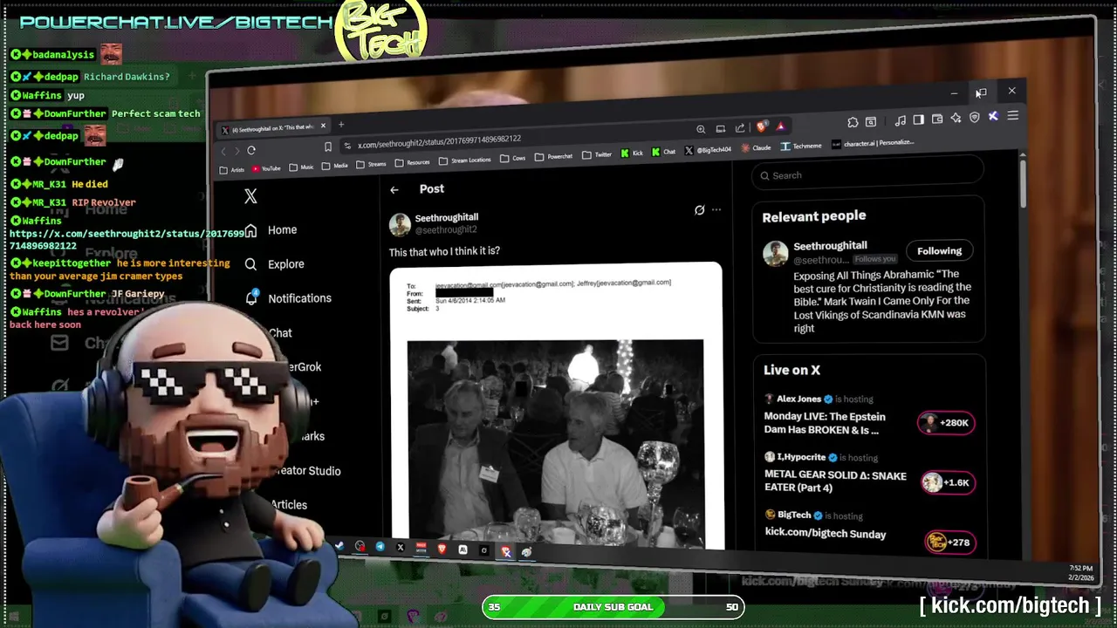The height and width of the screenshot is (628, 1117).
Task: Open the Powerchat bookmarks folder
Action: pyautogui.click(x=553, y=157)
